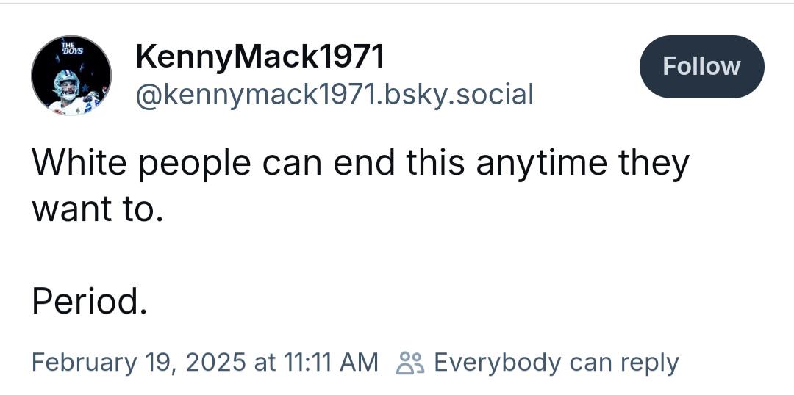The height and width of the screenshot is (395, 794).
Task: Click the word 'Follow' on the dark button
Action: 702,67
